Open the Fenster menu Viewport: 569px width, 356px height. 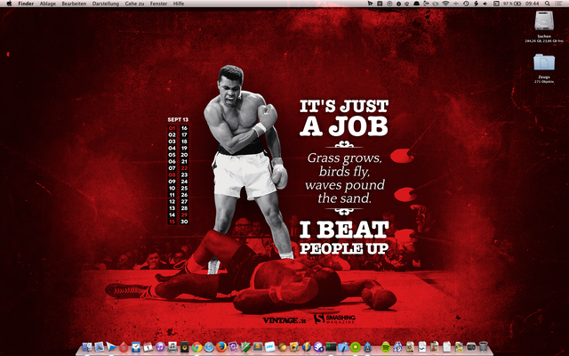pos(158,4)
